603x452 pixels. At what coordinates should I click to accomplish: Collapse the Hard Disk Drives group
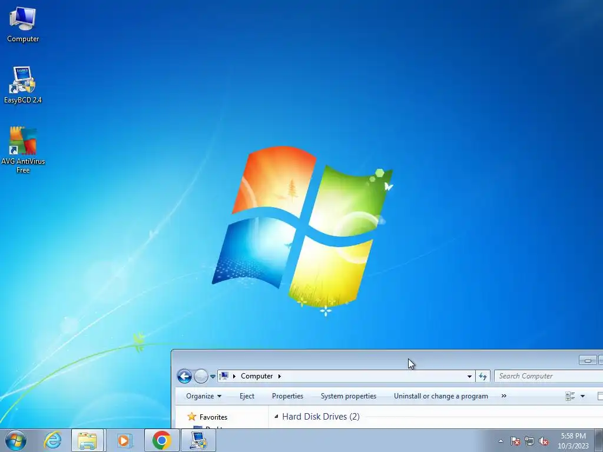276,416
